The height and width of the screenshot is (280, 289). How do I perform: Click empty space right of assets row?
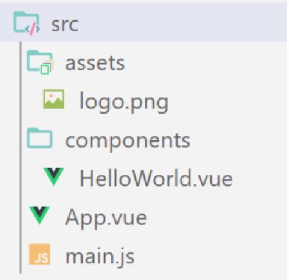coord(205,63)
